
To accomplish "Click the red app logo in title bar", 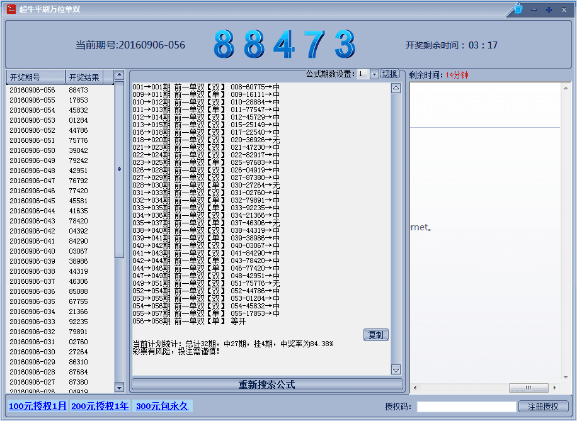I will point(11,9).
